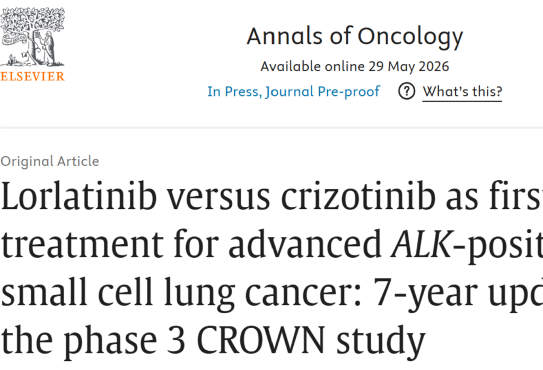Click the circled question mark icon
The width and height of the screenshot is (543, 370).
(407, 91)
